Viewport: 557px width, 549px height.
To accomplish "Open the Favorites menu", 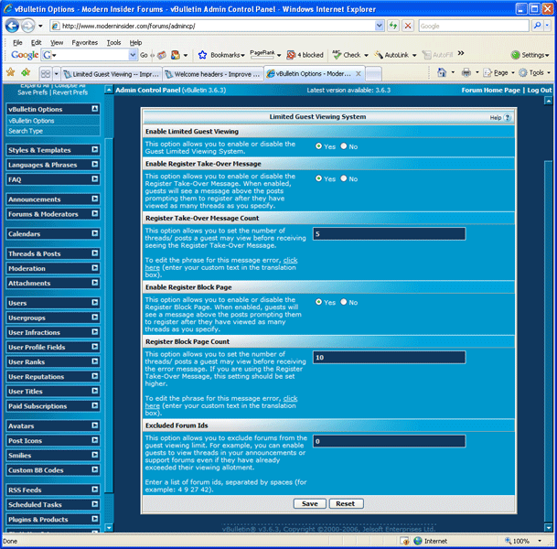I will 84,42.
